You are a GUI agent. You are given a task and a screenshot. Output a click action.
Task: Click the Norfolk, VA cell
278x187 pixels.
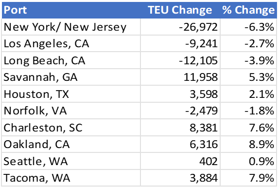(71, 111)
